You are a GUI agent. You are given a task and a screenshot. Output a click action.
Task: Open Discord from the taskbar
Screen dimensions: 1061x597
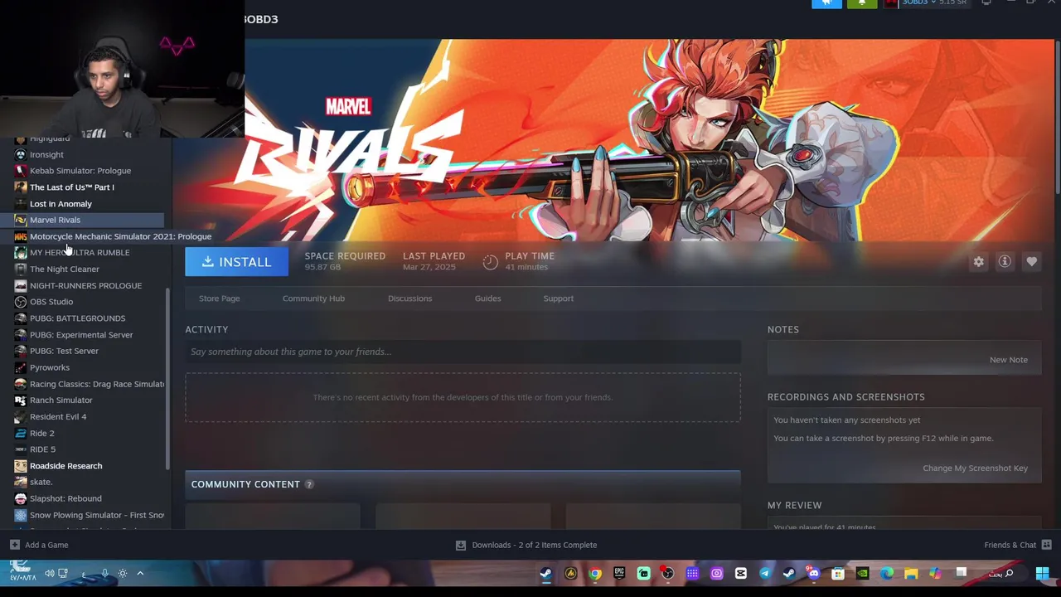click(813, 574)
